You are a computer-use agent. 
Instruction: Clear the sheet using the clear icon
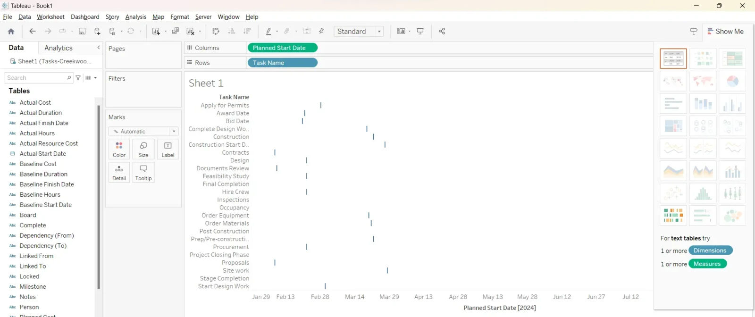tap(191, 31)
